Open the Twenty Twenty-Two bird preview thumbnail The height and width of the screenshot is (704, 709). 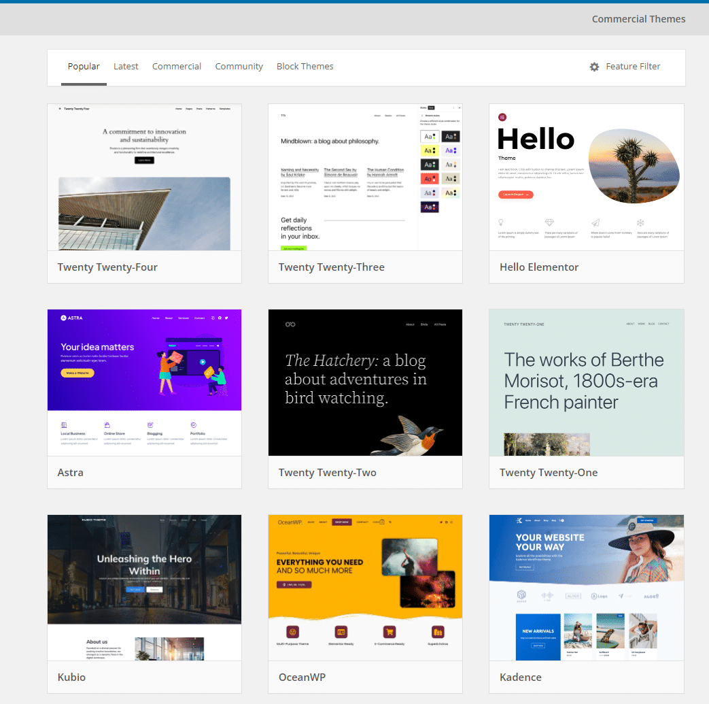pyautogui.click(x=365, y=383)
